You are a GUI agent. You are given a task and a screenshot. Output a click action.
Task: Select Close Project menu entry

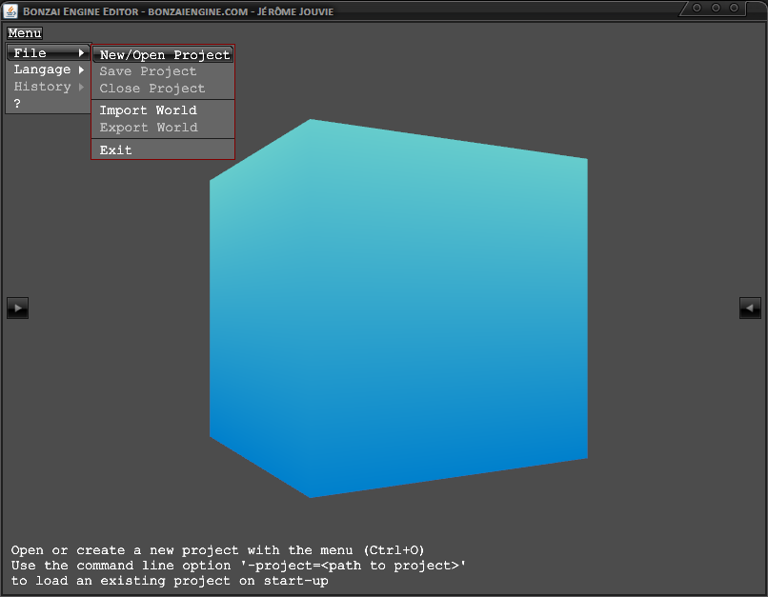point(152,89)
